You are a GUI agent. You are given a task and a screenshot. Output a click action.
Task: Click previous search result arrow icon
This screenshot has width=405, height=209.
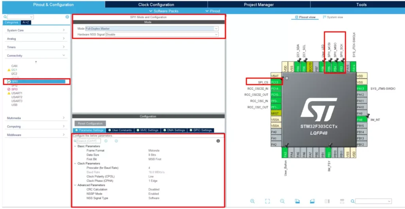(x=106, y=141)
